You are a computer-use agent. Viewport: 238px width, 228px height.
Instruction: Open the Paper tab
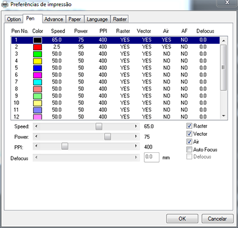(74, 19)
